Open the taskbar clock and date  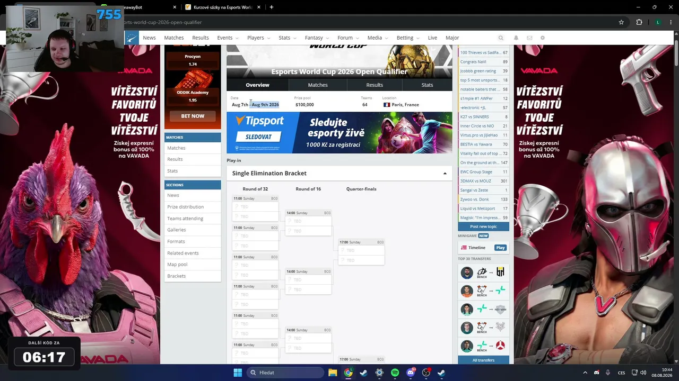coord(662,373)
